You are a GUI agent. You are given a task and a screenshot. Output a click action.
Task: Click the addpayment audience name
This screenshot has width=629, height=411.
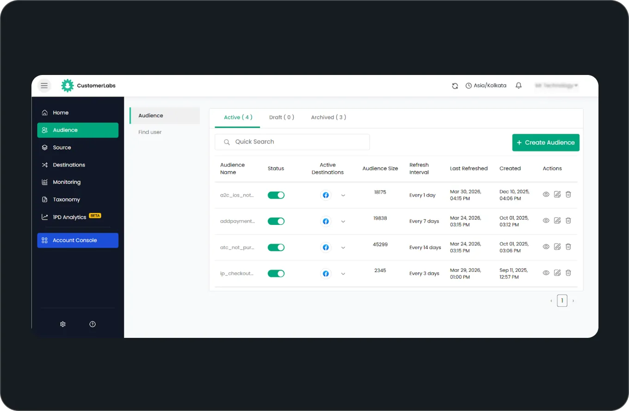click(238, 221)
